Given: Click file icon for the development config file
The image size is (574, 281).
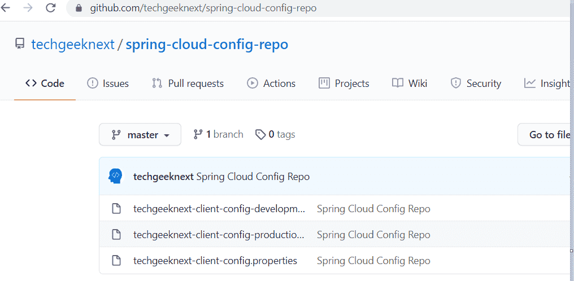Looking at the screenshot, I should click(x=116, y=209).
